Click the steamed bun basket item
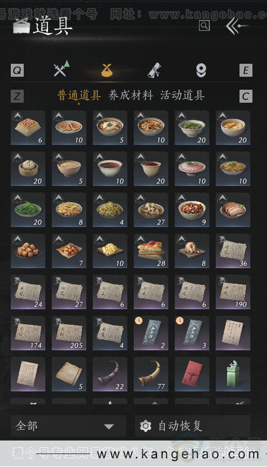The width and height of the screenshot is (267, 467). pos(28,169)
